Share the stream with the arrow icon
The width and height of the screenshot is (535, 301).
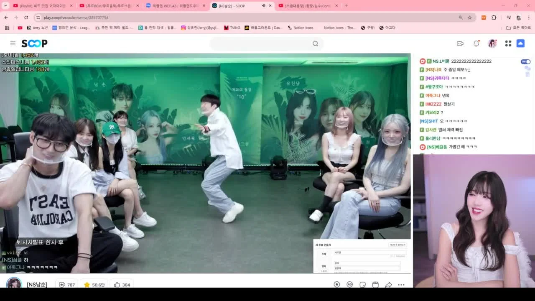tap(388, 285)
